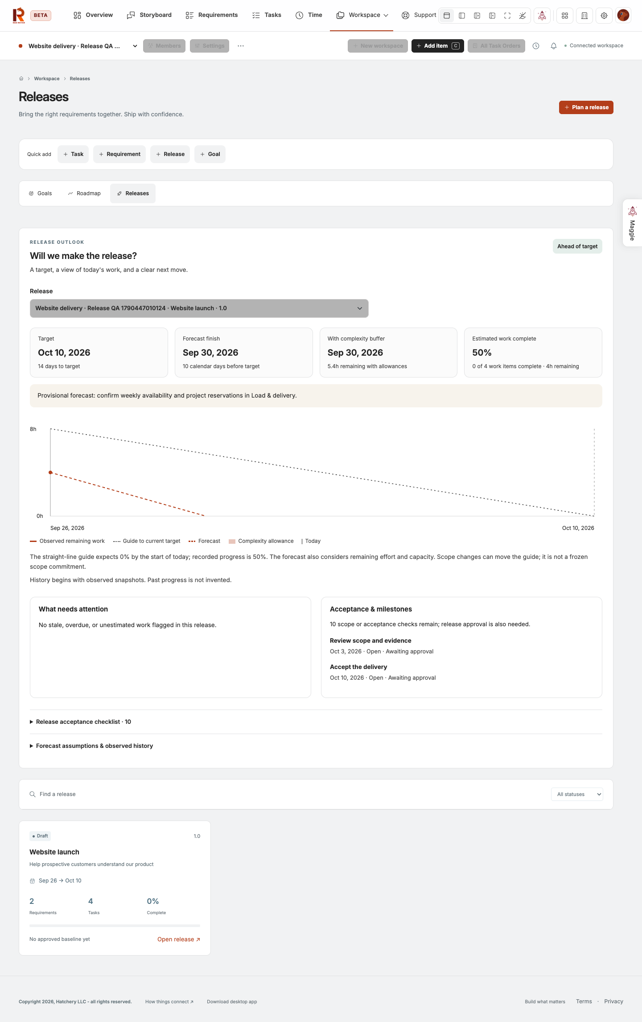Open Requirements in top navigation
The width and height of the screenshot is (642, 1022).
point(212,15)
